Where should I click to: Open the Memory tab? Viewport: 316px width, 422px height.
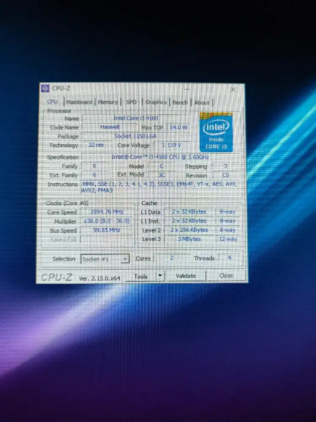108,102
